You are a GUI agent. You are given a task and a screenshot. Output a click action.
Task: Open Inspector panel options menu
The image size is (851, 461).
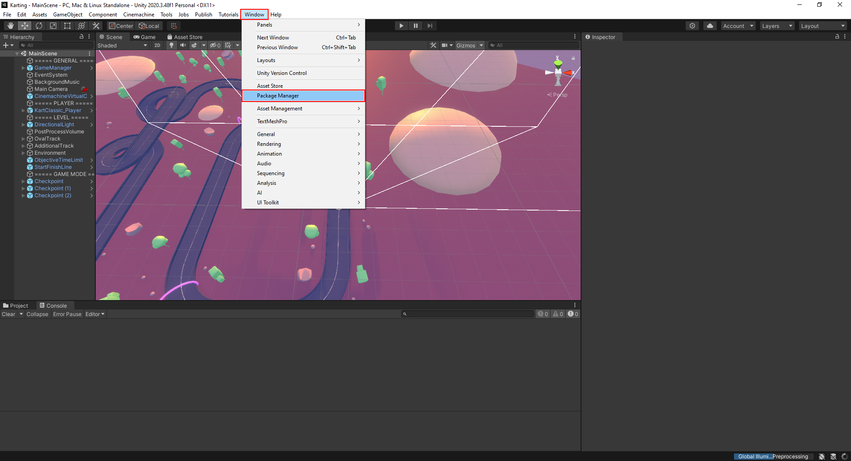[845, 37]
